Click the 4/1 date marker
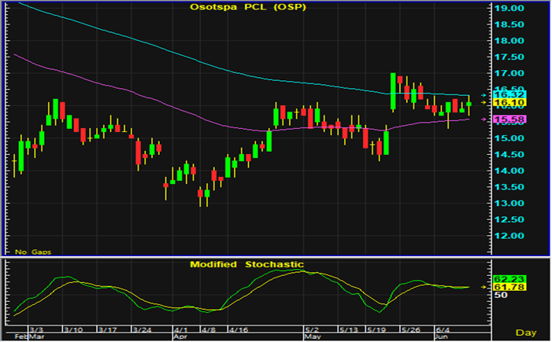Image resolution: width=552 pixels, height=342 pixels. pos(181,330)
